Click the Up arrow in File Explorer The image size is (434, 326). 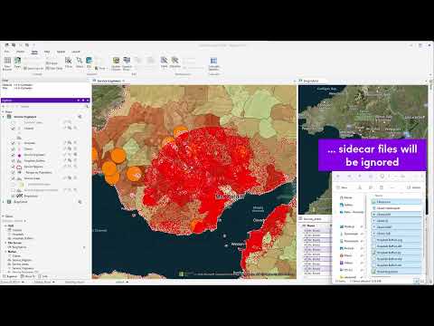[x=360, y=177]
